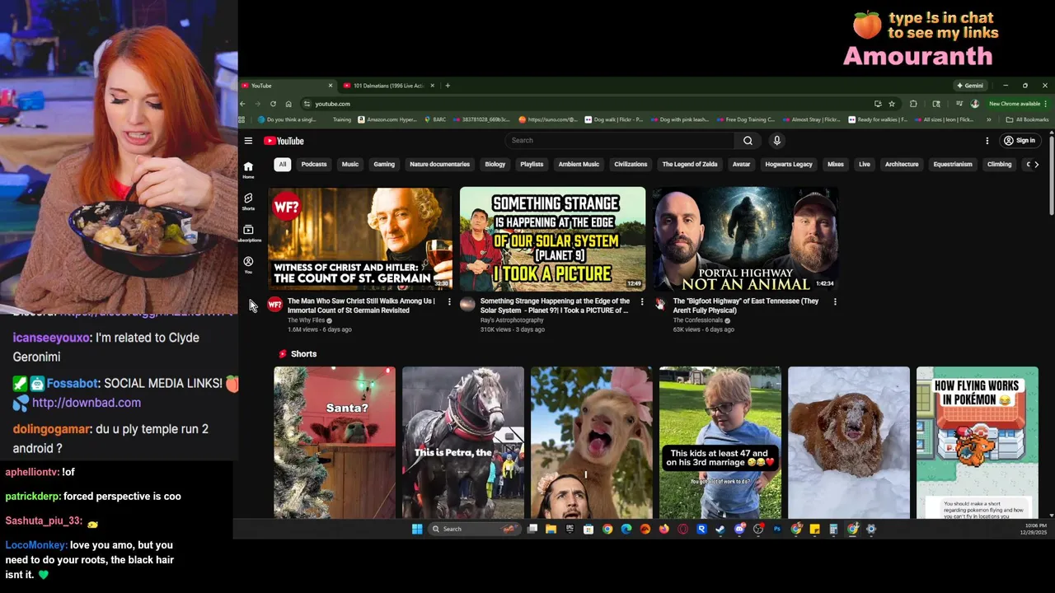Viewport: 1055px width, 593px height.
Task: View site information icon beside youtube.com
Action: click(x=307, y=104)
